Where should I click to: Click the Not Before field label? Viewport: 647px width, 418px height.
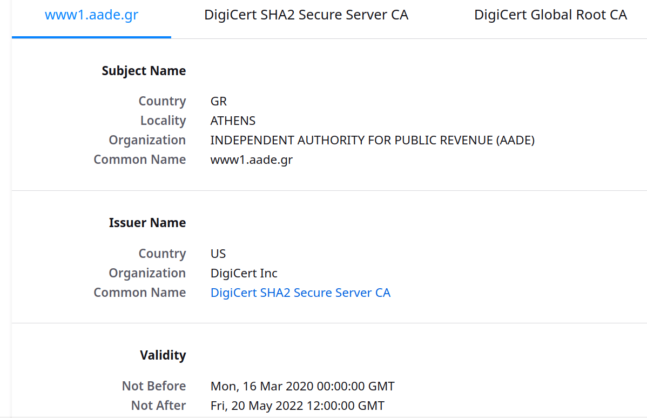[x=154, y=386]
